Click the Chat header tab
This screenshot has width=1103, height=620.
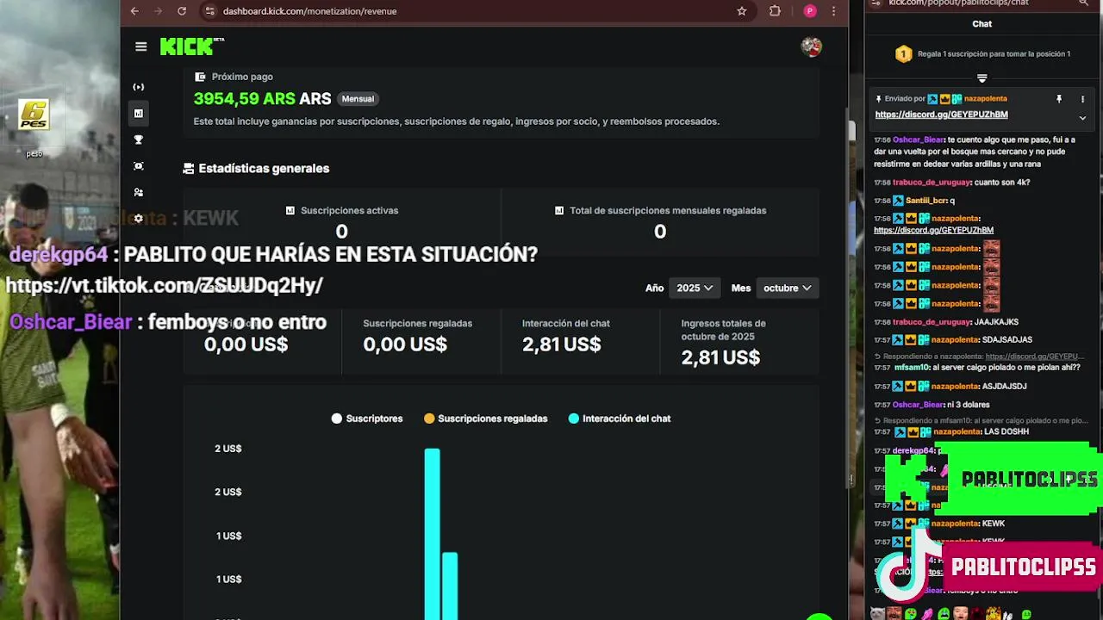point(982,24)
